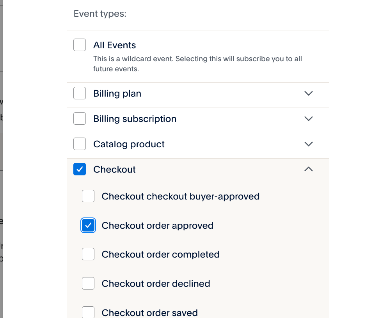This screenshot has height=318, width=373.
Task: Uncheck the Checkout category checkbox
Action: pos(80,170)
